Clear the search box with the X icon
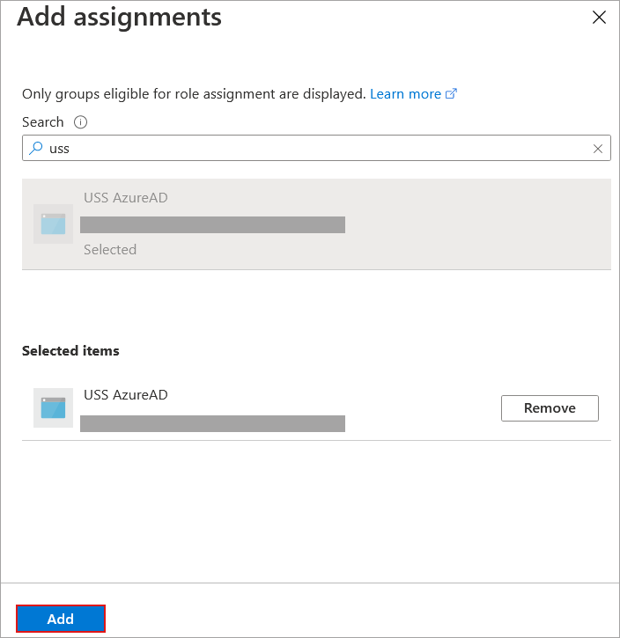620x638 pixels. [598, 149]
